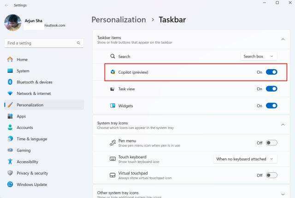
Task: Open the Search box dropdown
Action: click(259, 56)
